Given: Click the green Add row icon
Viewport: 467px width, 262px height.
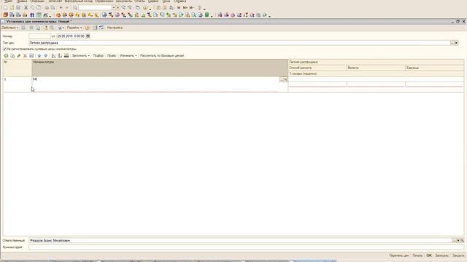Looking at the screenshot, I should 6,55.
